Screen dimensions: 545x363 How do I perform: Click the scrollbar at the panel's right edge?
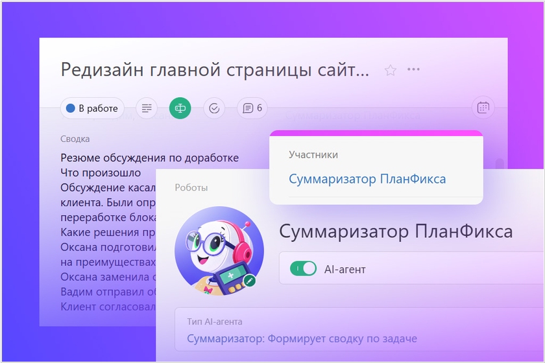click(x=498, y=163)
